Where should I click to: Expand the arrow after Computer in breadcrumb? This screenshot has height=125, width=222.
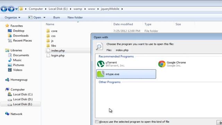click(x=46, y=9)
